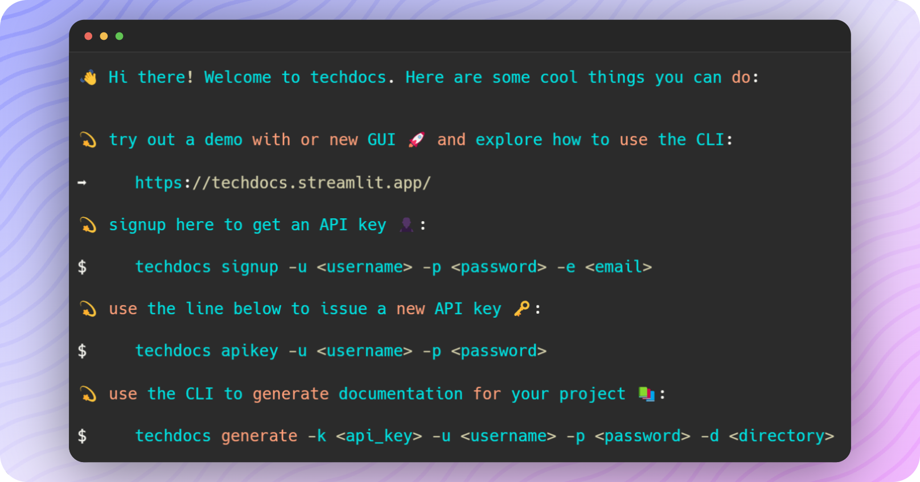
Task: Click the <email> placeholder in signup command
Action: pyautogui.click(x=618, y=267)
